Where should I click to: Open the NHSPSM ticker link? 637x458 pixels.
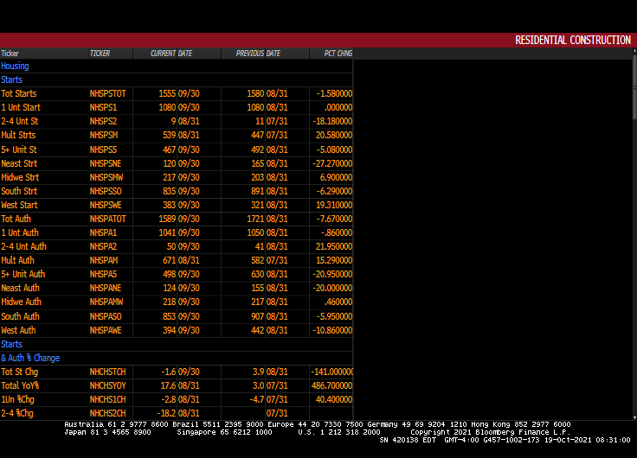pyautogui.click(x=104, y=135)
